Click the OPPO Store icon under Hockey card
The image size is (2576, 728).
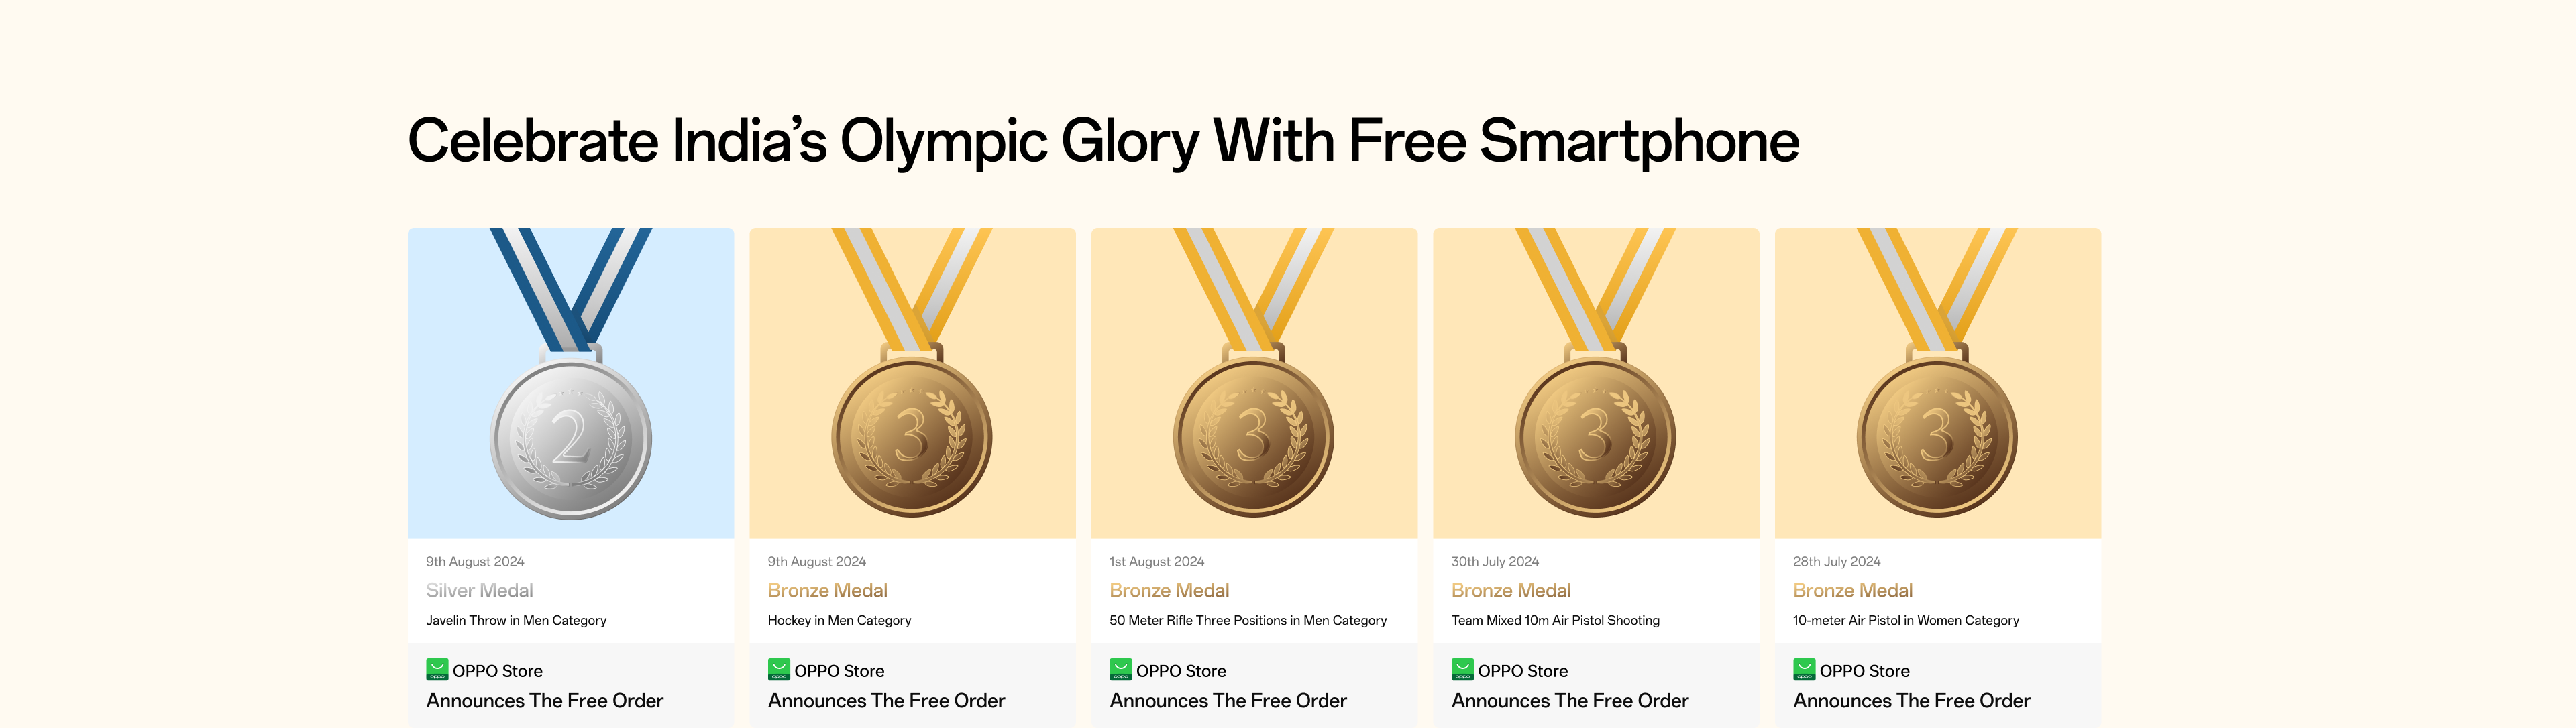pyautogui.click(x=778, y=669)
